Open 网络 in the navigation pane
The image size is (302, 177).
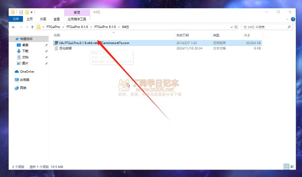pos(23,88)
